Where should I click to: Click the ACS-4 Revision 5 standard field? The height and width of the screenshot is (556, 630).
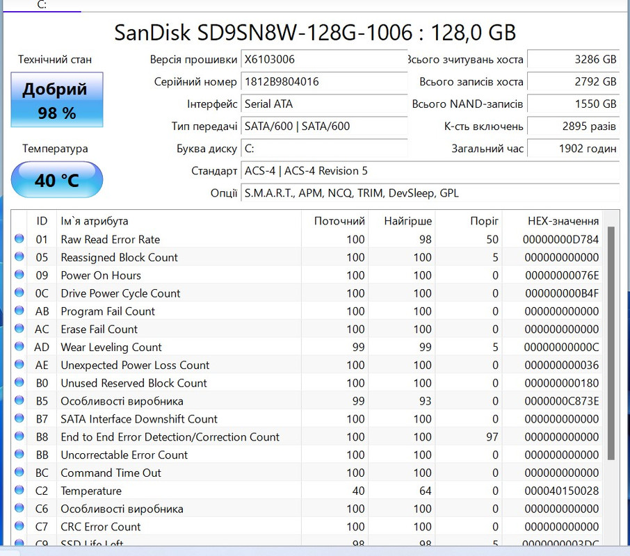click(430, 171)
